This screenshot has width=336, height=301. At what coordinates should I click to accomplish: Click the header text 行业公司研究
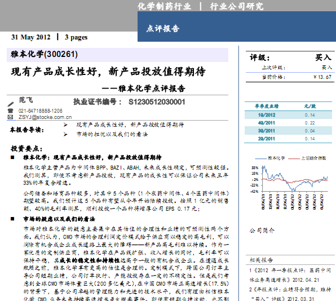[237, 6]
